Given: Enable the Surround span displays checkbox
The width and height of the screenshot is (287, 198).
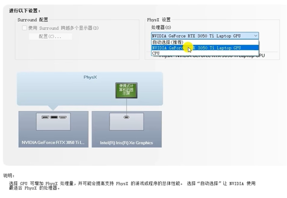Looking at the screenshot, I should click(x=24, y=28).
